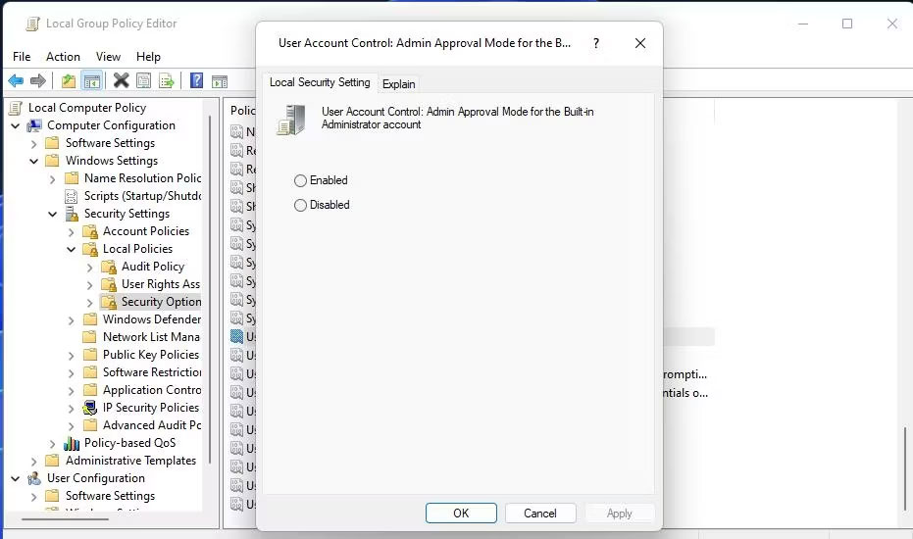Select the Network List Manager Policies folder
Screen dimensions: 913x539
coord(151,337)
